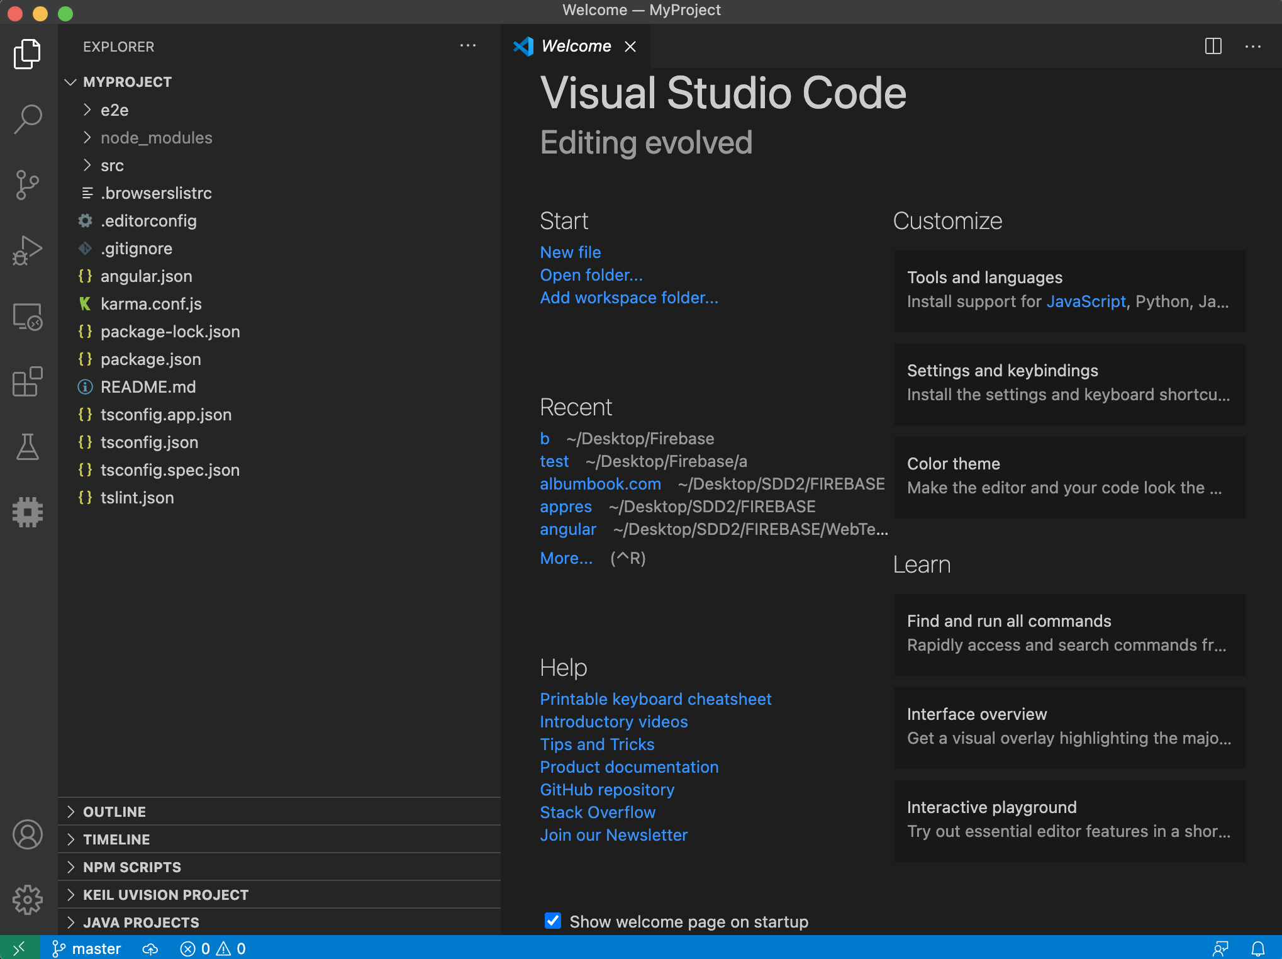Expand the src folder
This screenshot has width=1282, height=959.
click(x=112, y=165)
